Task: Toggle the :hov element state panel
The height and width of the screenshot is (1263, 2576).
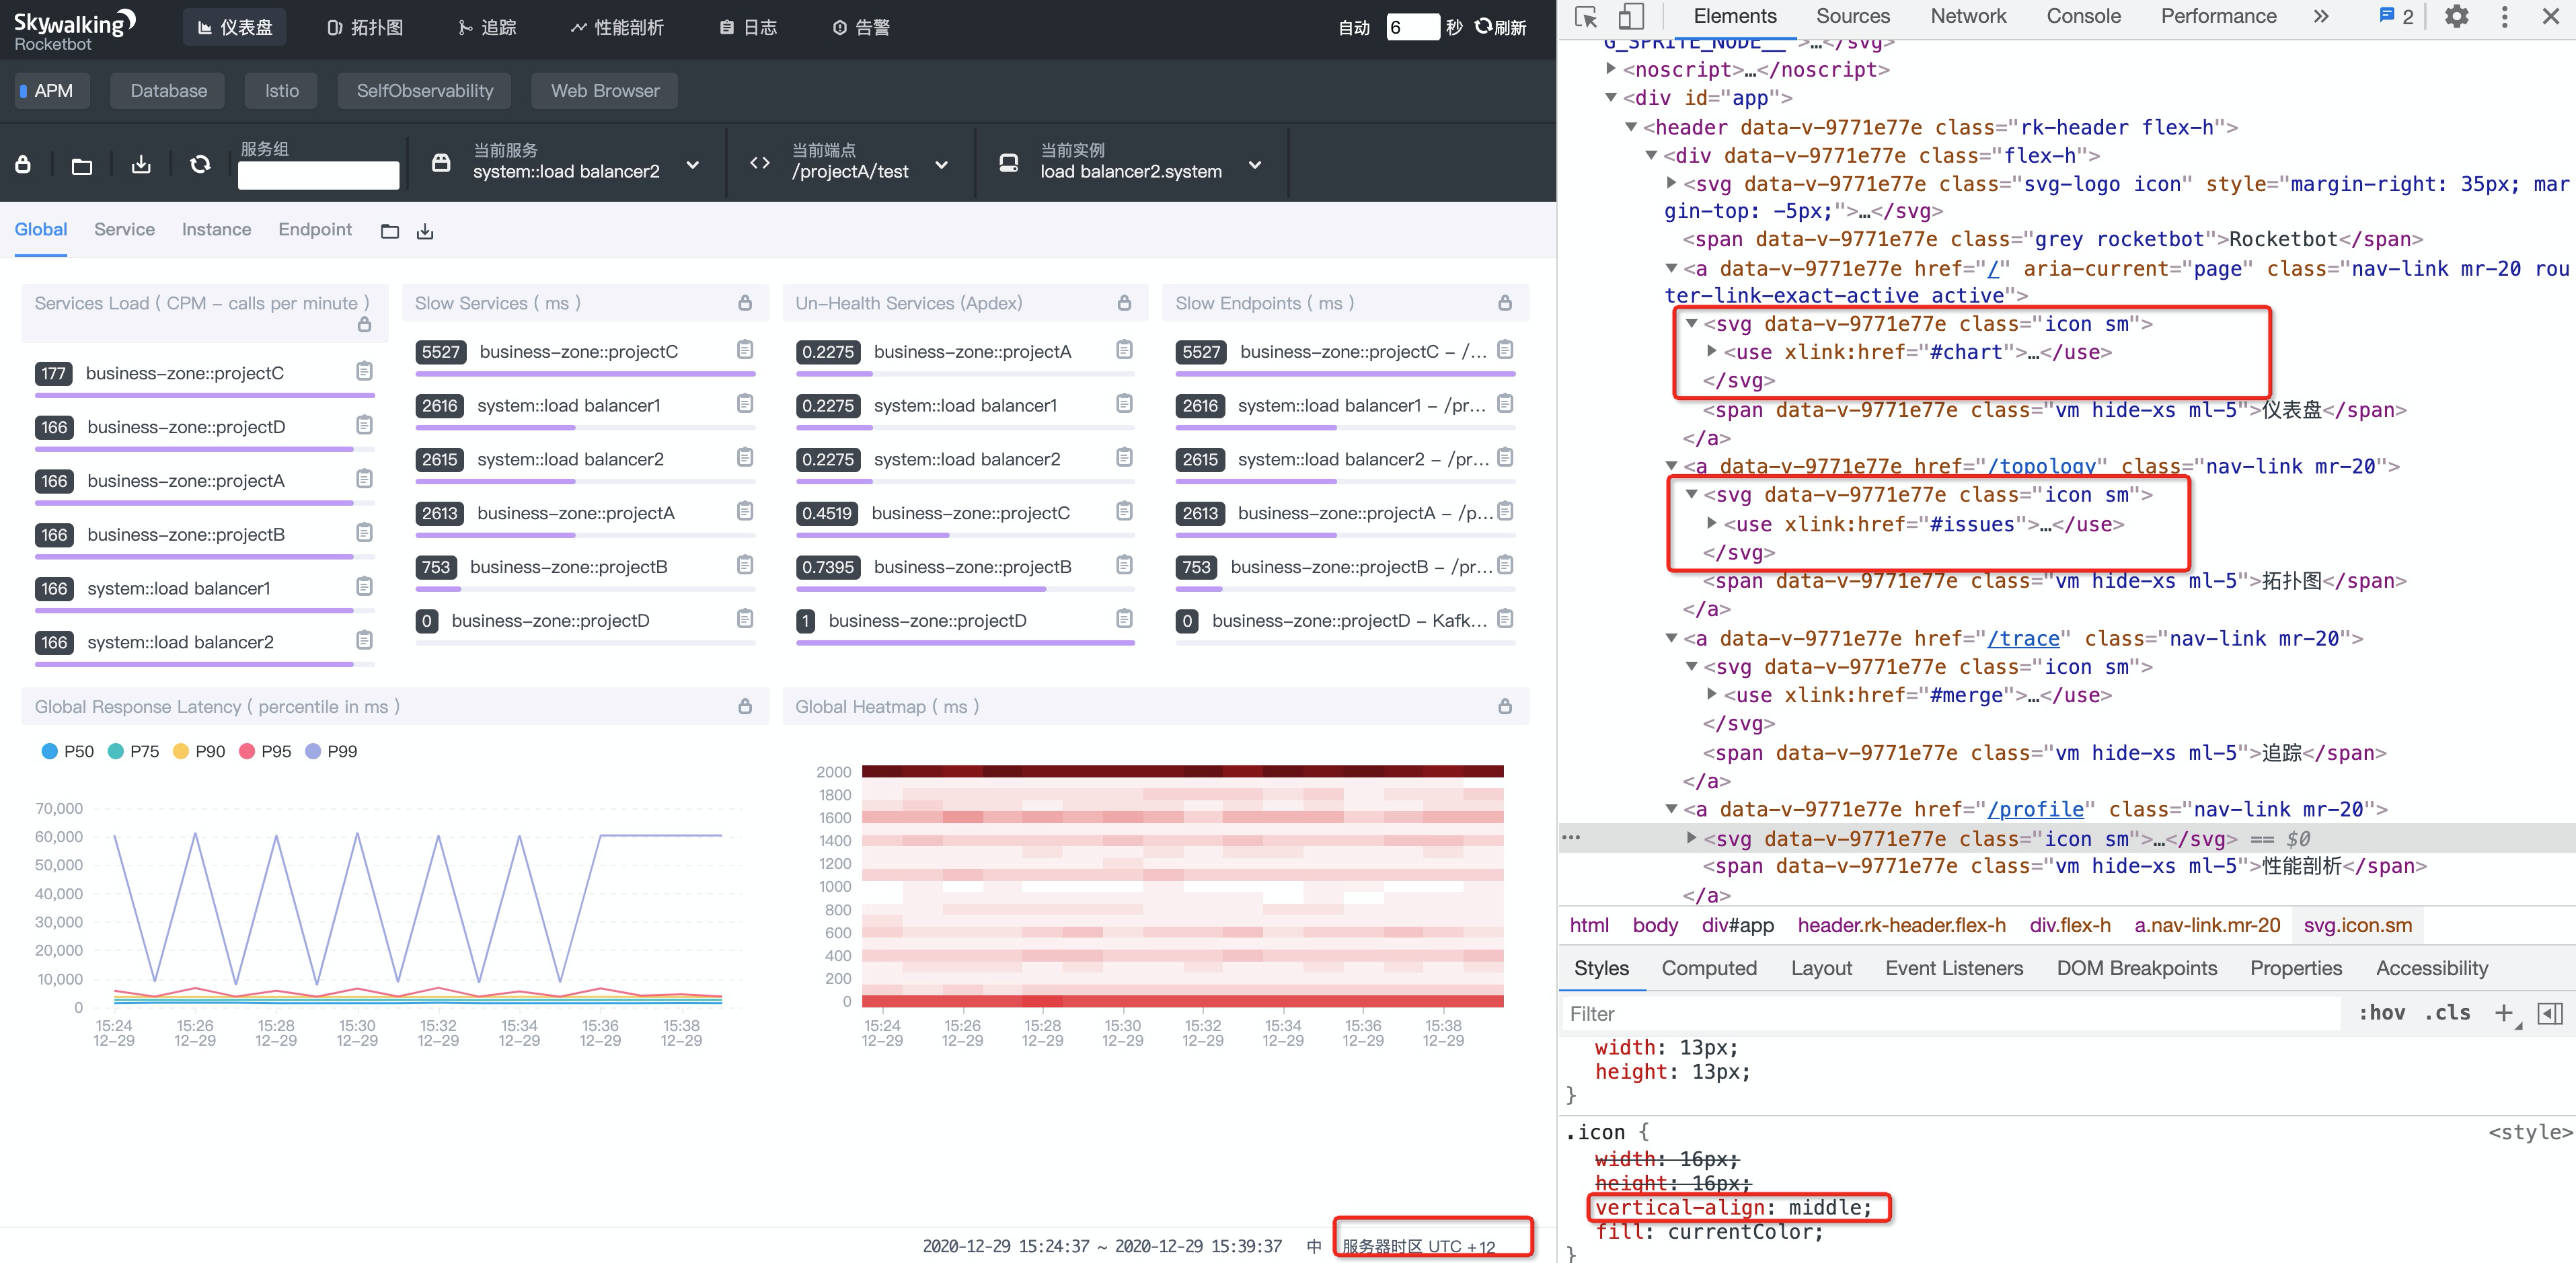Action: point(2382,1012)
